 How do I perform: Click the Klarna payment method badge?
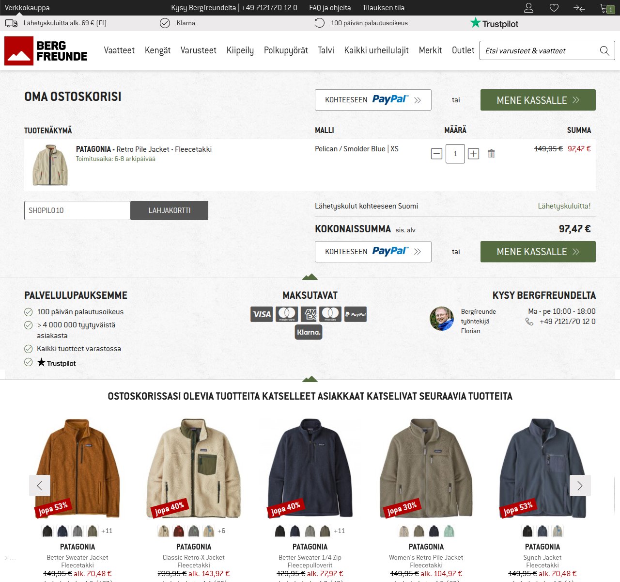pos(309,332)
